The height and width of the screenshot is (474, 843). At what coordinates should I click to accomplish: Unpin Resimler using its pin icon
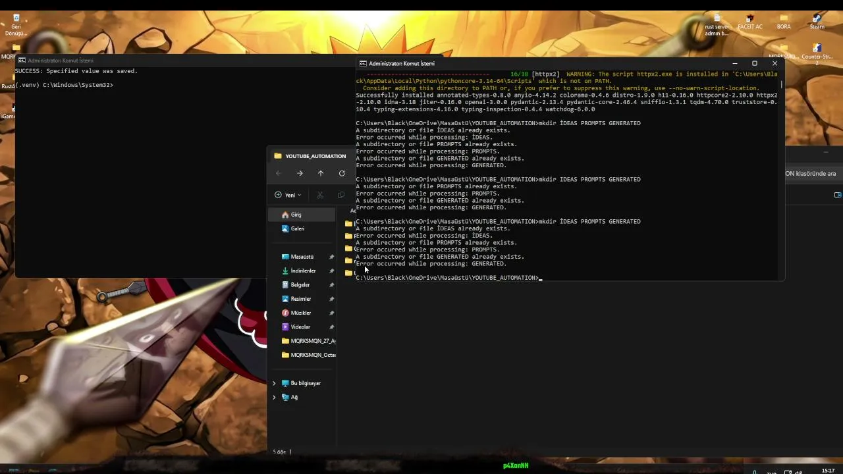click(331, 299)
